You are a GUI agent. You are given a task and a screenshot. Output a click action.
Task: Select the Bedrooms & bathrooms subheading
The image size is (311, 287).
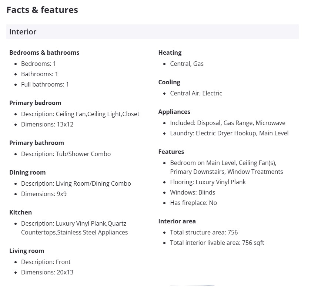(x=44, y=53)
